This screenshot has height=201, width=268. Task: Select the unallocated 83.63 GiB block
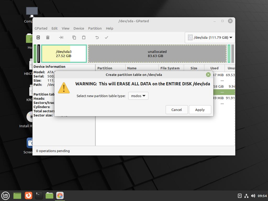tap(157, 54)
